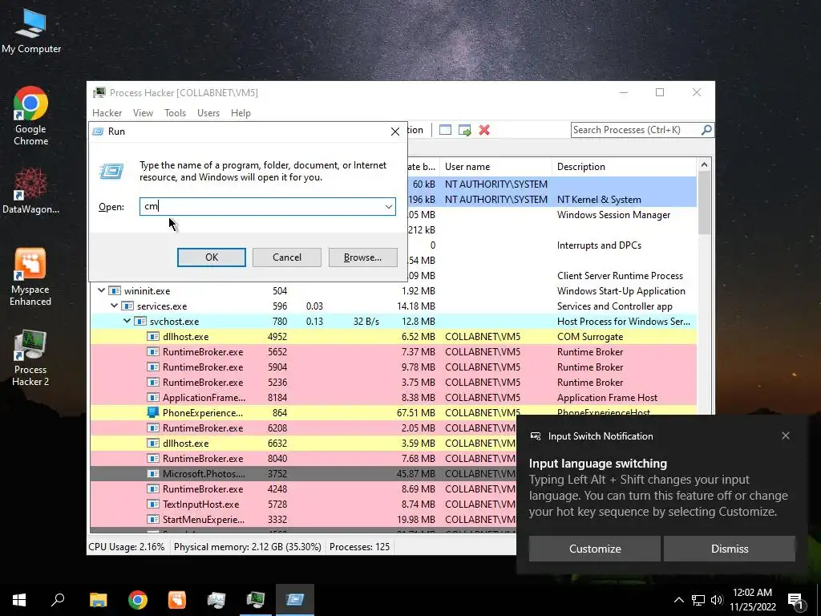821x616 pixels.
Task: Open the DataWagon desktop shortcut
Action: (x=31, y=191)
